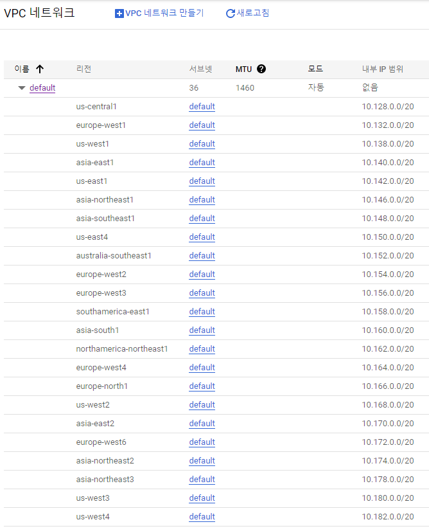Open default subnet link for australia-southeast1
The width and height of the screenshot is (429, 531).
click(202, 255)
